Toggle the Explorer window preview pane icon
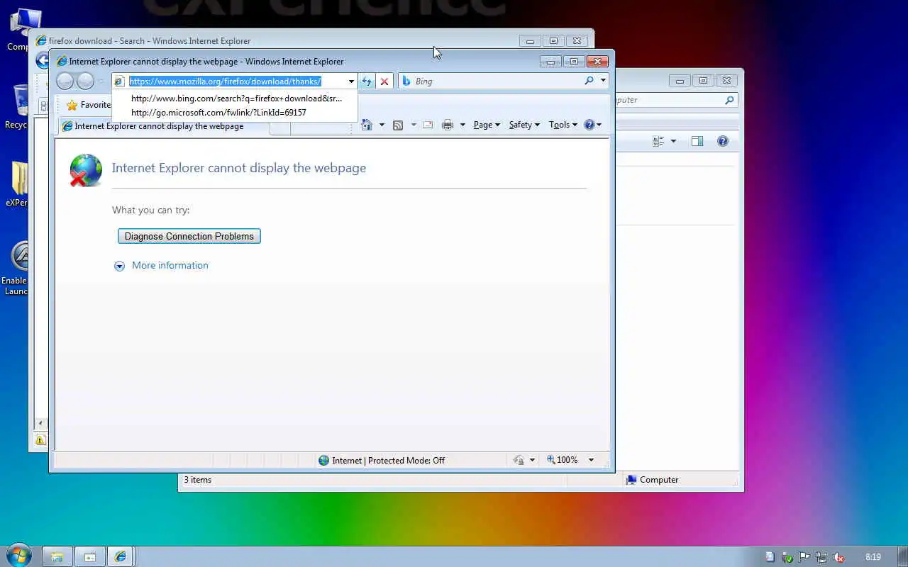This screenshot has height=567, width=908. (x=697, y=141)
